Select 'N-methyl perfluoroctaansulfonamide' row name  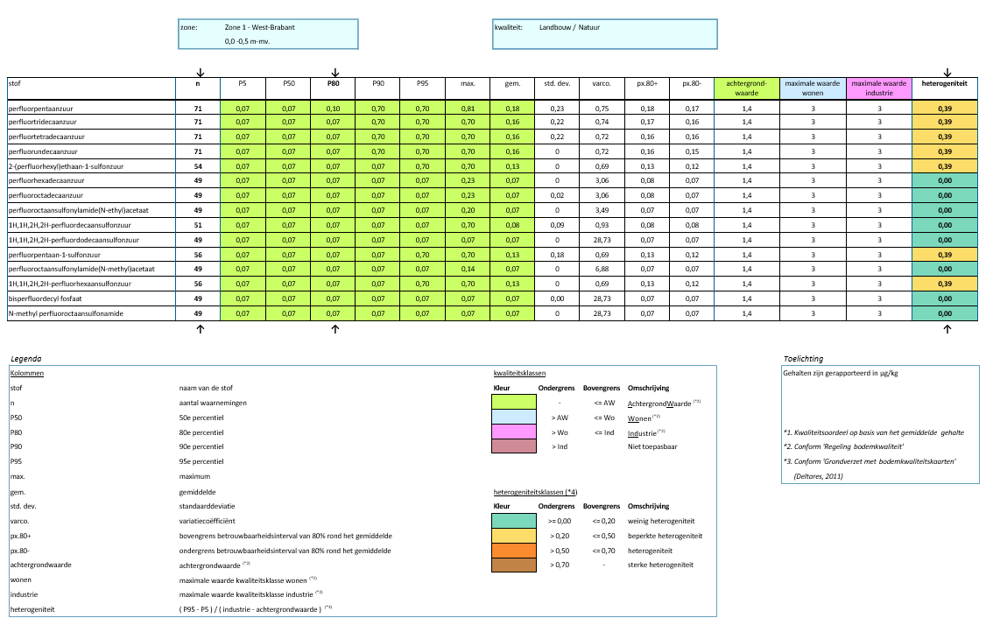66,313
